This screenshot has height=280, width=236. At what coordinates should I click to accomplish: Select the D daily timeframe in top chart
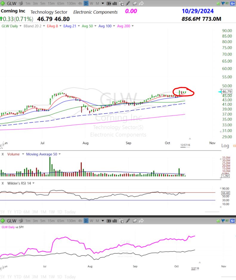[x=86, y=3]
